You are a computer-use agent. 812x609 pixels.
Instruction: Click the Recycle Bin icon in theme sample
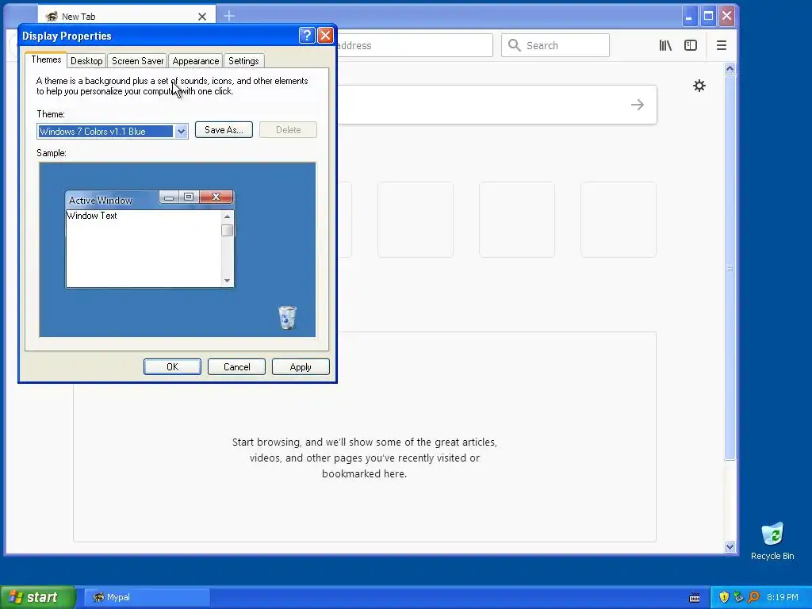(287, 317)
